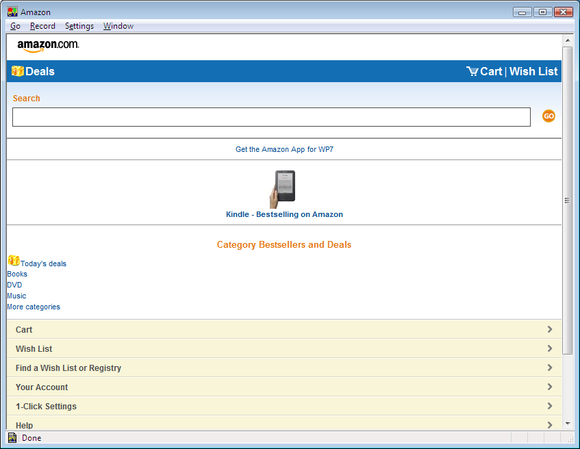The height and width of the screenshot is (449, 580).
Task: Open the Today's deals link
Action: tap(43, 264)
